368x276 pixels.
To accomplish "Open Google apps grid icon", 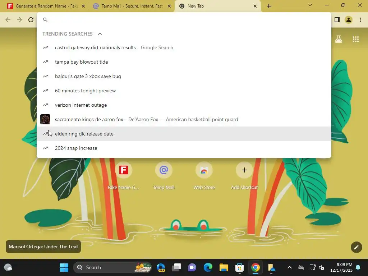I will click(356, 39).
